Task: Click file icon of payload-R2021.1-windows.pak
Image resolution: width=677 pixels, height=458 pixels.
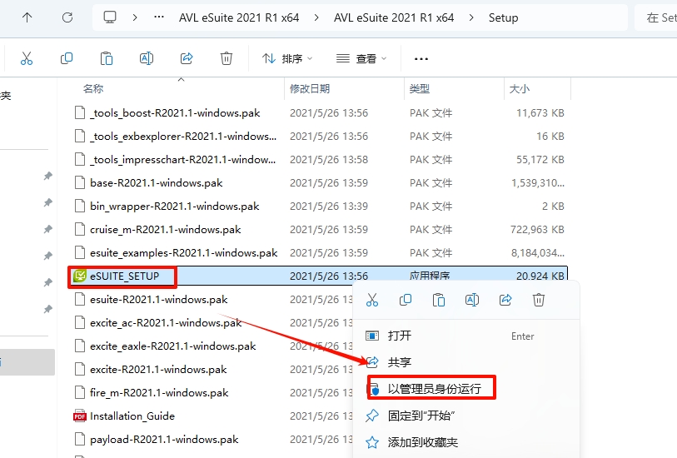Action: (x=80, y=440)
